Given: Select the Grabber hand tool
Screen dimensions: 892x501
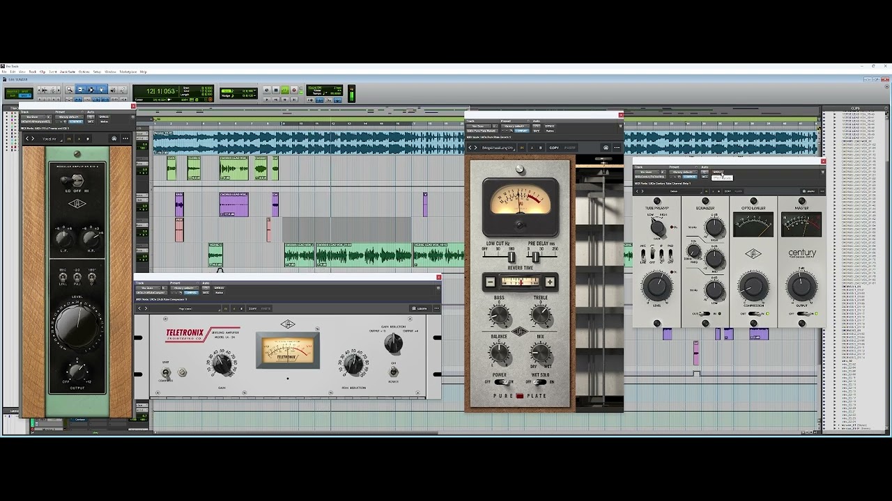Looking at the screenshot, I should click(x=102, y=90).
